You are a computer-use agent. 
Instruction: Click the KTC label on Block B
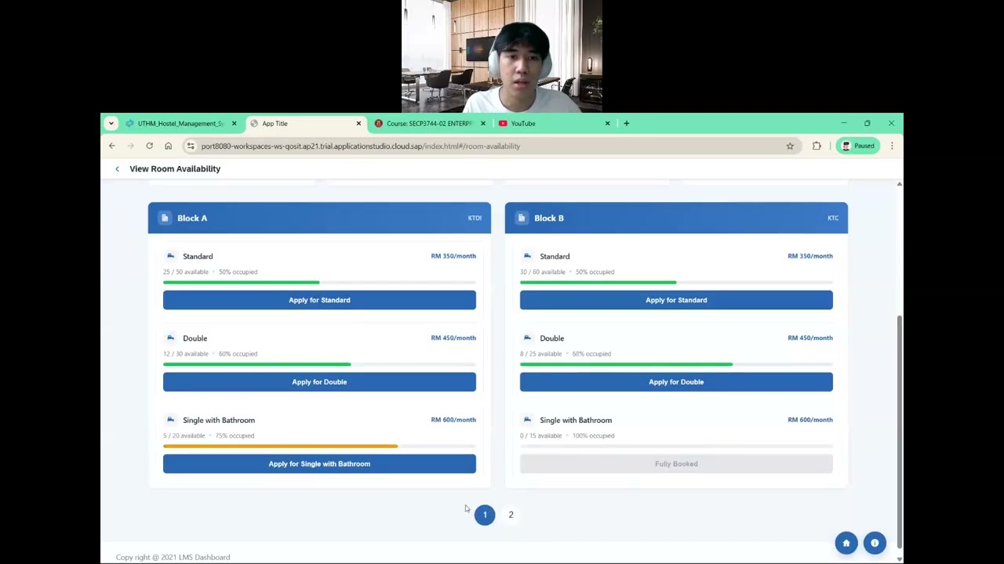[833, 218]
